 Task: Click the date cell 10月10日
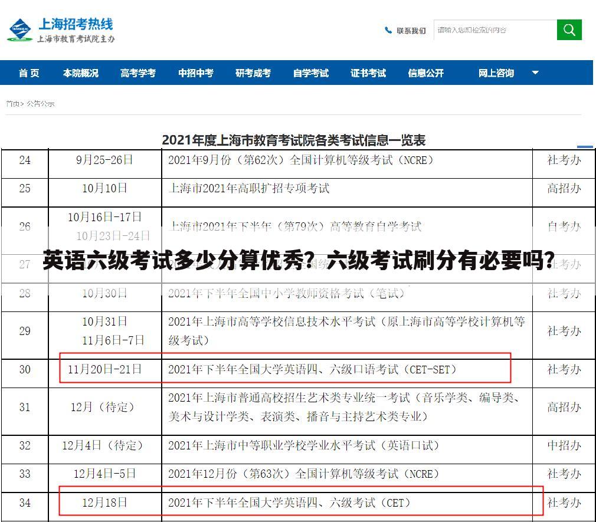coord(104,188)
